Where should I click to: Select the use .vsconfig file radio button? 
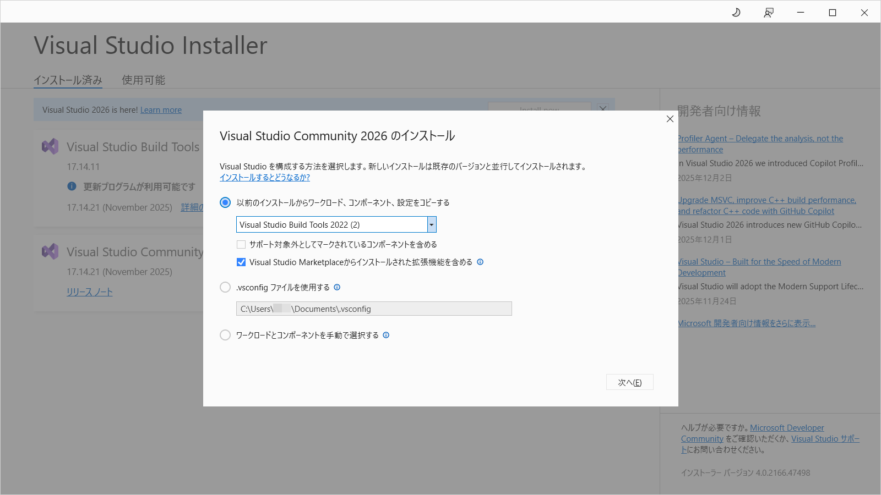(x=225, y=287)
